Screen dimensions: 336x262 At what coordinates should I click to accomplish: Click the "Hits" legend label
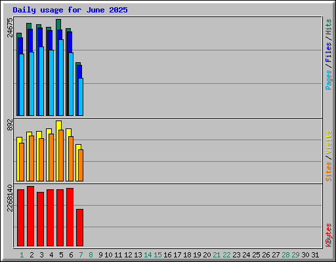[329, 27]
